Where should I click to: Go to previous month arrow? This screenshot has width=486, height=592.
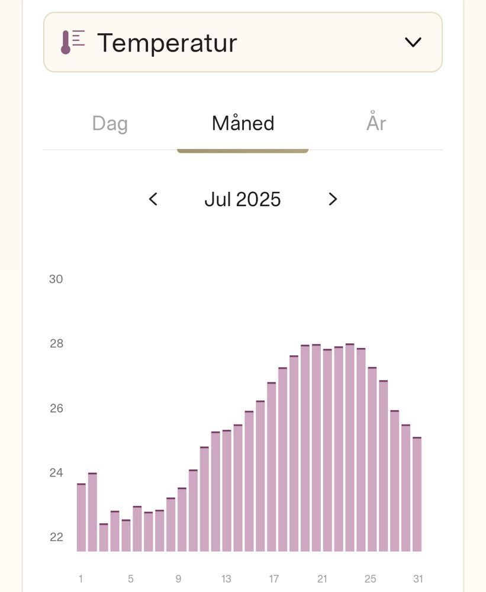tap(153, 200)
